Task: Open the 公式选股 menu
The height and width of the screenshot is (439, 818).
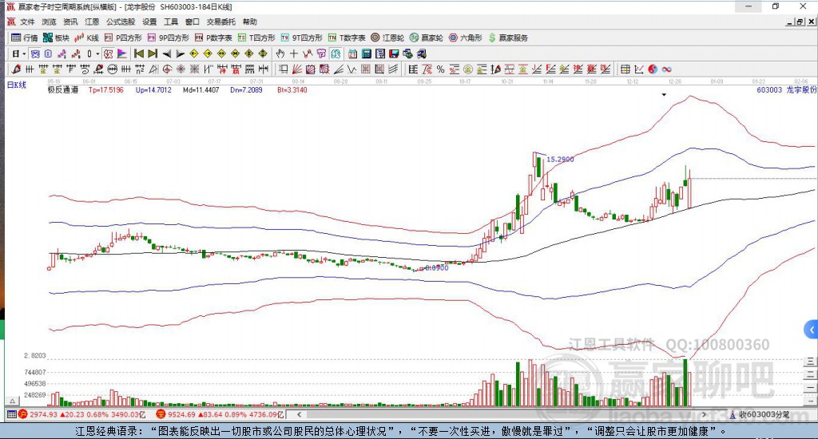Action: (121, 22)
